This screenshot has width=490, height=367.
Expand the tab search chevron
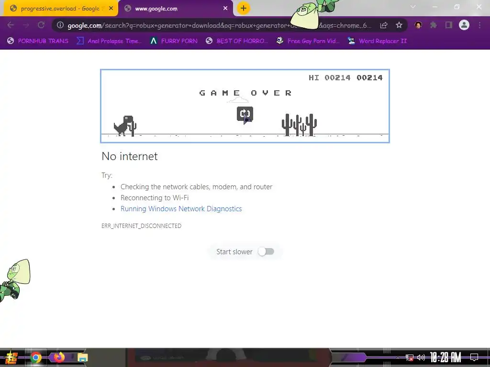(x=413, y=7)
